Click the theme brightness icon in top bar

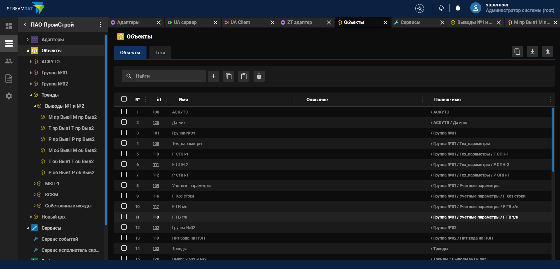click(419, 8)
